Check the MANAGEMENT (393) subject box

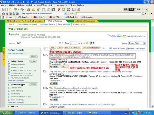point(9,64)
